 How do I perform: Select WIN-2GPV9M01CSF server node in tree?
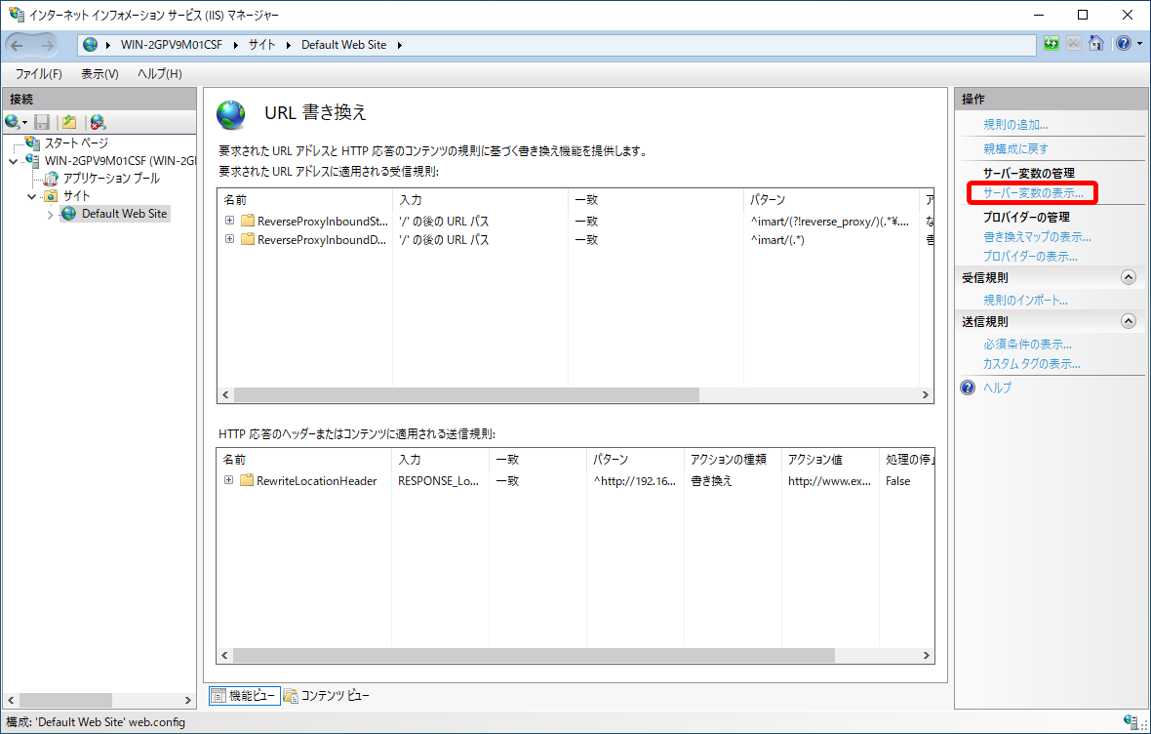120,160
